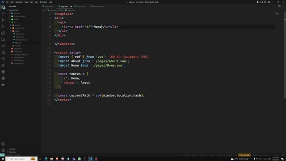Click the Split Editor icon
Viewport: 286px width, 161px height.
coord(279,6)
